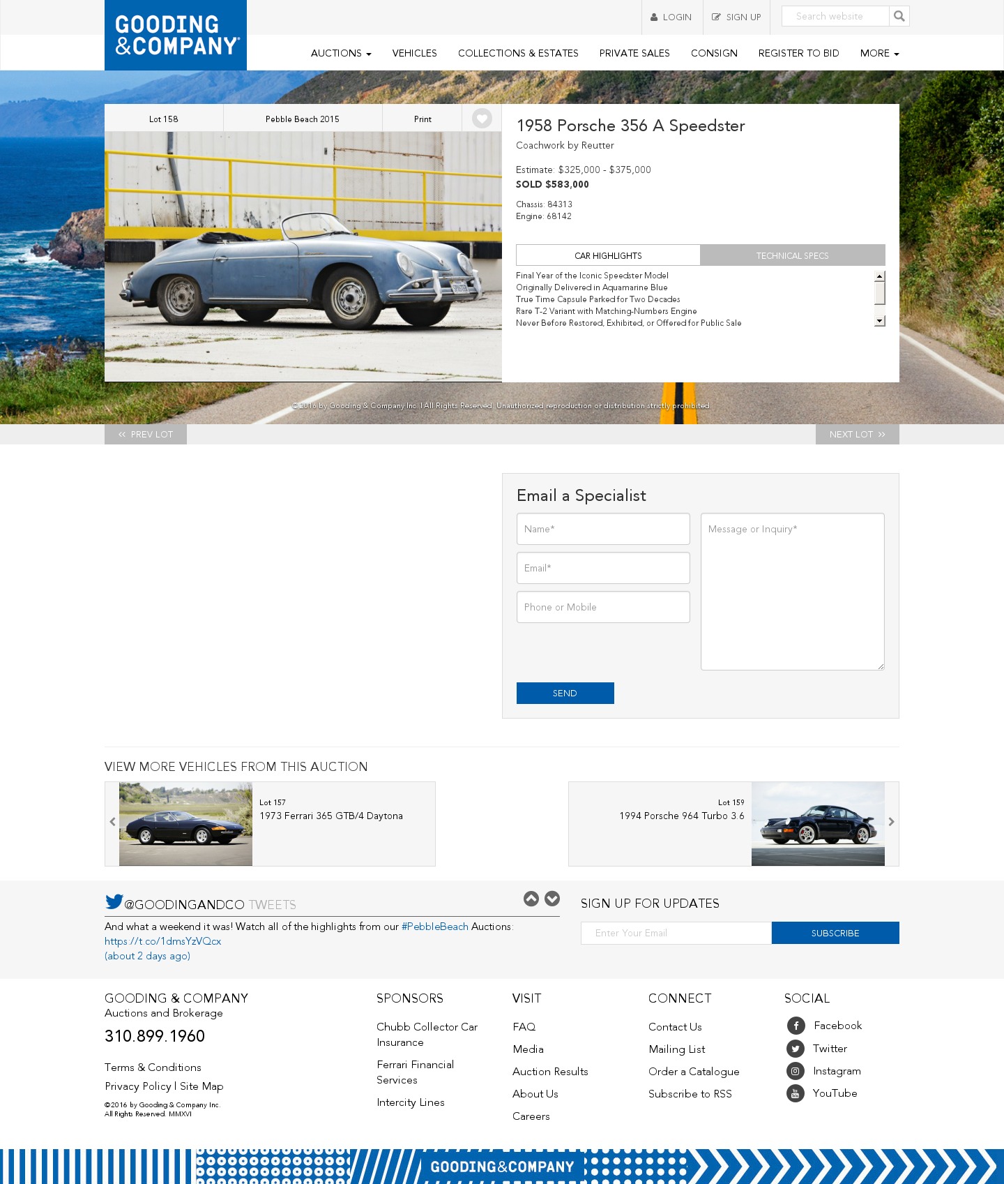Viewport: 1004px width, 1184px height.
Task: Go to the previous lot
Action: tap(146, 434)
